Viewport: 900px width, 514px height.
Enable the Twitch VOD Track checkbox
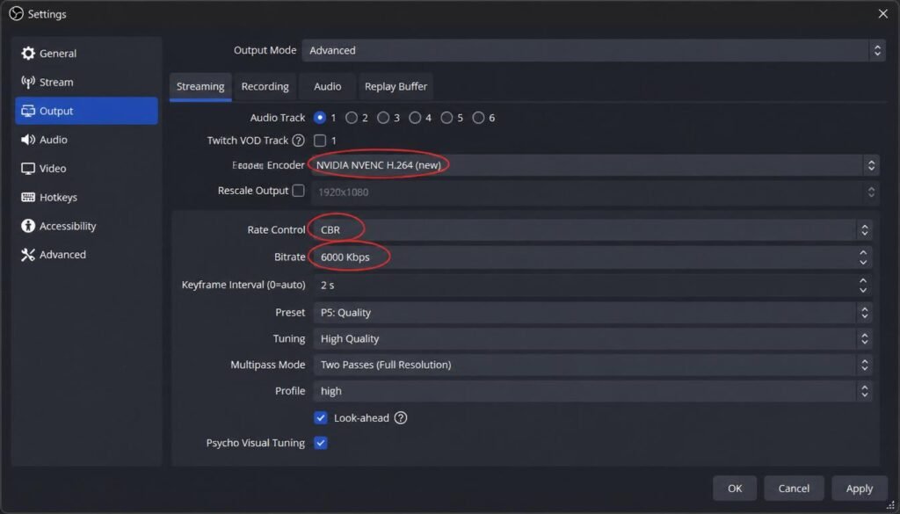tap(320, 141)
